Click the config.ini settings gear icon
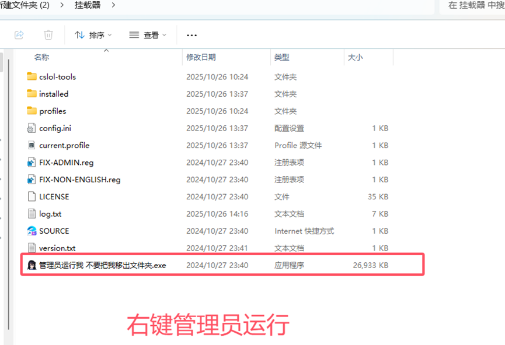Screen dimensions: 505x345 [x=32, y=128]
